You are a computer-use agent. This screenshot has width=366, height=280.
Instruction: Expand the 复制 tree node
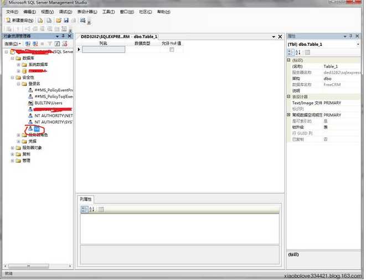[12, 154]
